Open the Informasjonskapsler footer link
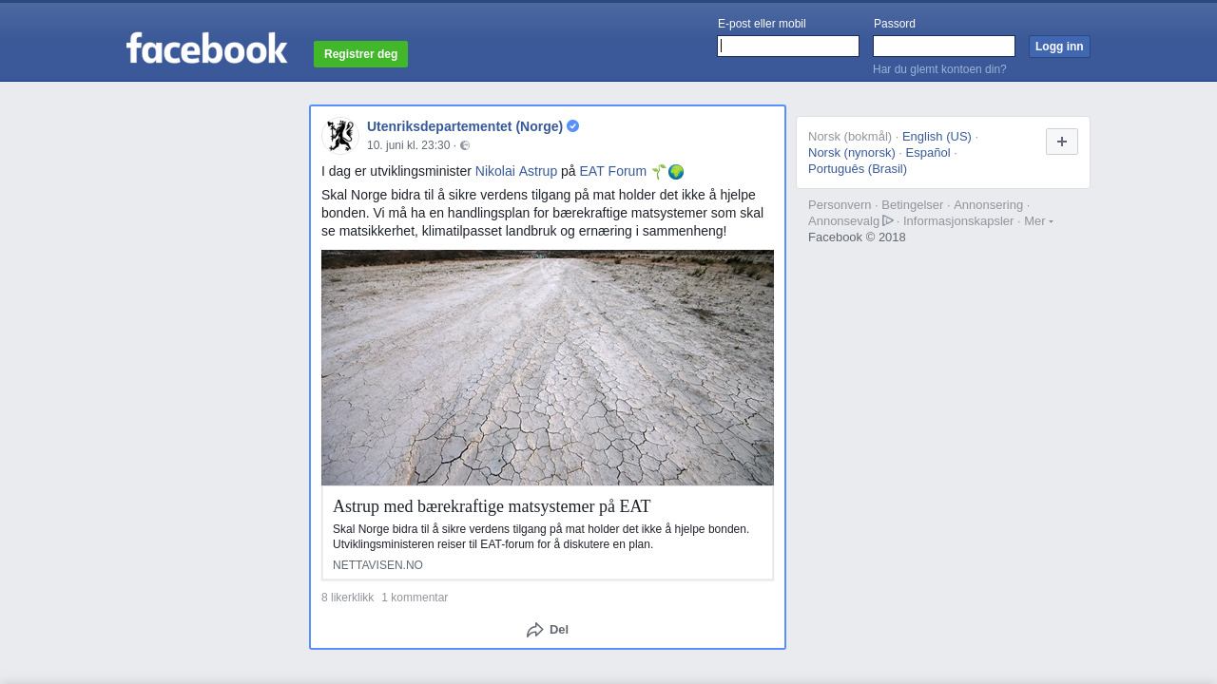This screenshot has width=1217, height=684. pos(958,221)
